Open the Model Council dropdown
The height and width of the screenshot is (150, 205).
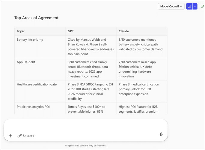point(171,6)
